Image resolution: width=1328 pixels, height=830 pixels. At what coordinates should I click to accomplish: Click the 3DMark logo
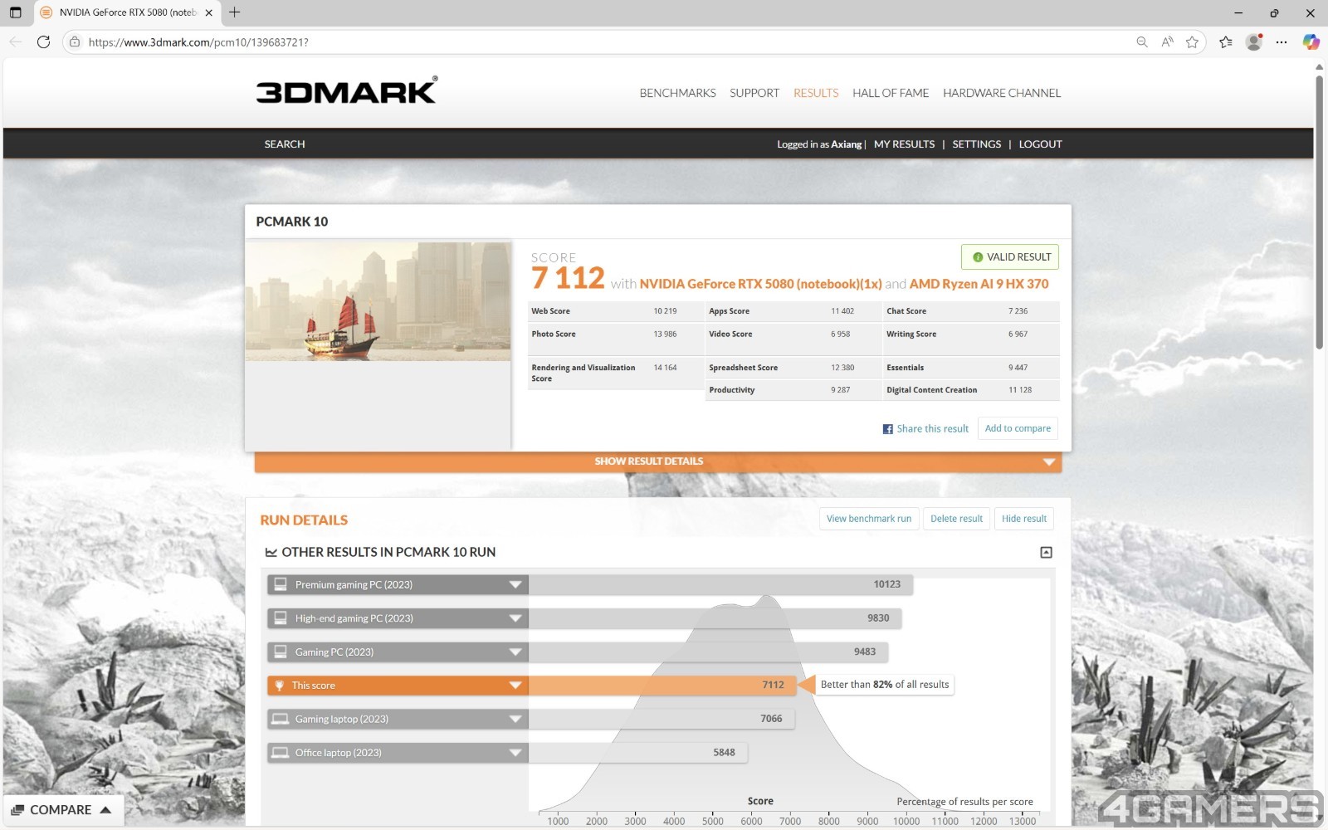346,90
